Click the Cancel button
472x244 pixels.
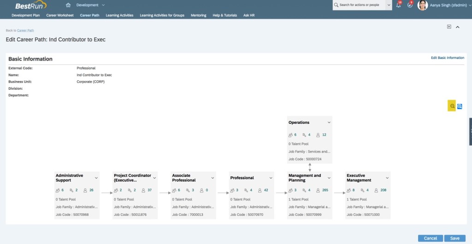click(430, 238)
